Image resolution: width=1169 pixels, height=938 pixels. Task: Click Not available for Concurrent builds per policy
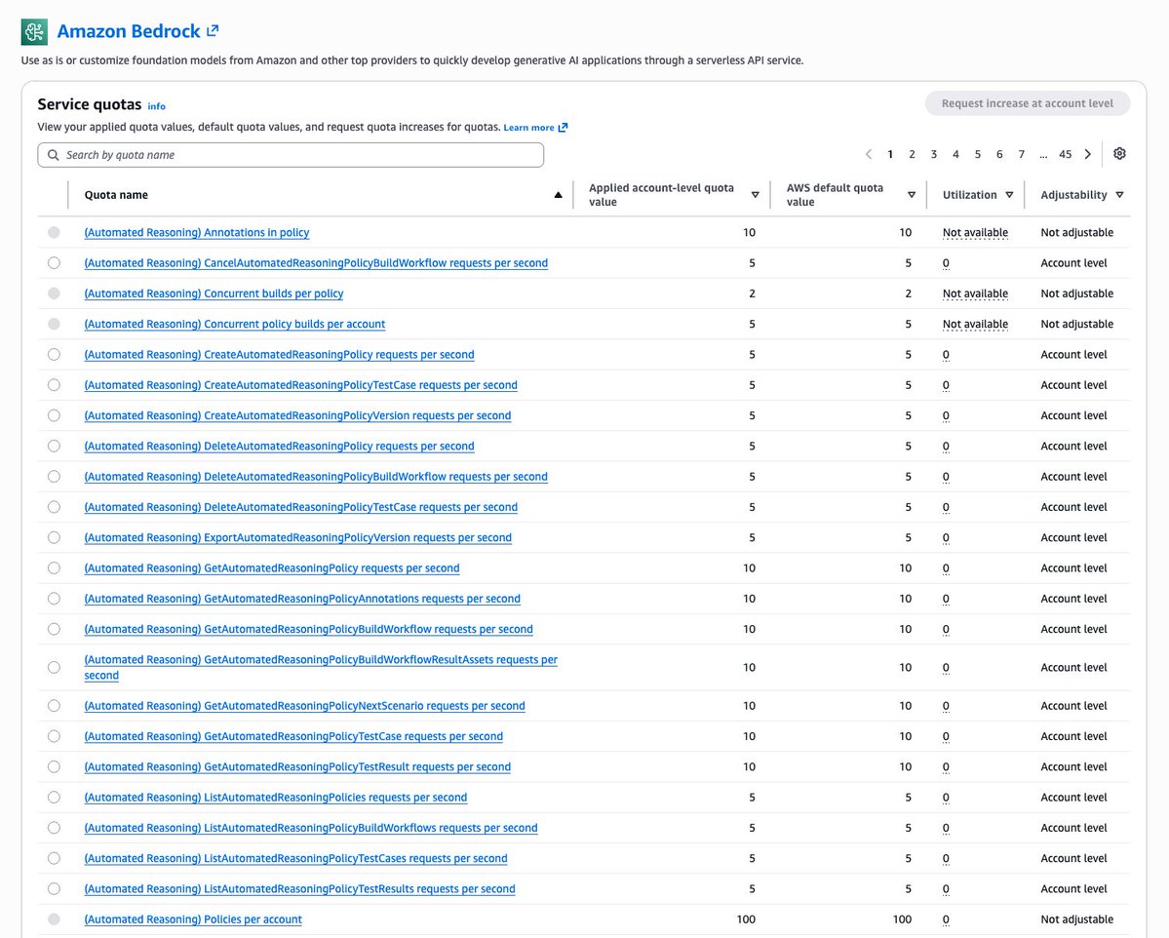pos(975,293)
